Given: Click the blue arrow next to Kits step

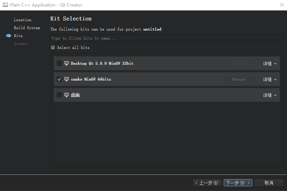Looking at the screenshot, I should coord(9,36).
